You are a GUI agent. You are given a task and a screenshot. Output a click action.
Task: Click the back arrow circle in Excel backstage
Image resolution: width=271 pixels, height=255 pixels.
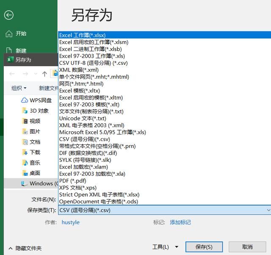(x=8, y=15)
